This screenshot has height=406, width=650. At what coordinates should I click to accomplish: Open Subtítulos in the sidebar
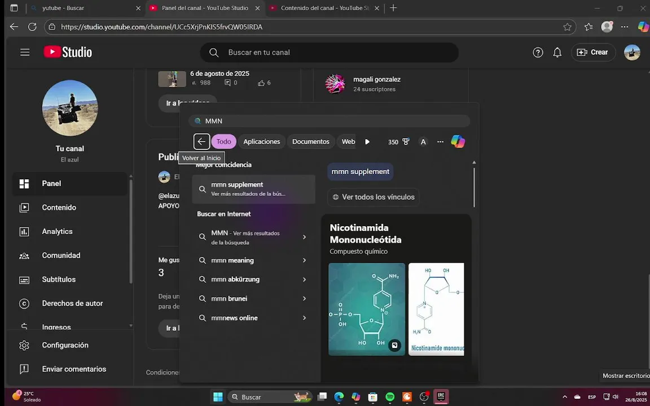click(x=69, y=280)
